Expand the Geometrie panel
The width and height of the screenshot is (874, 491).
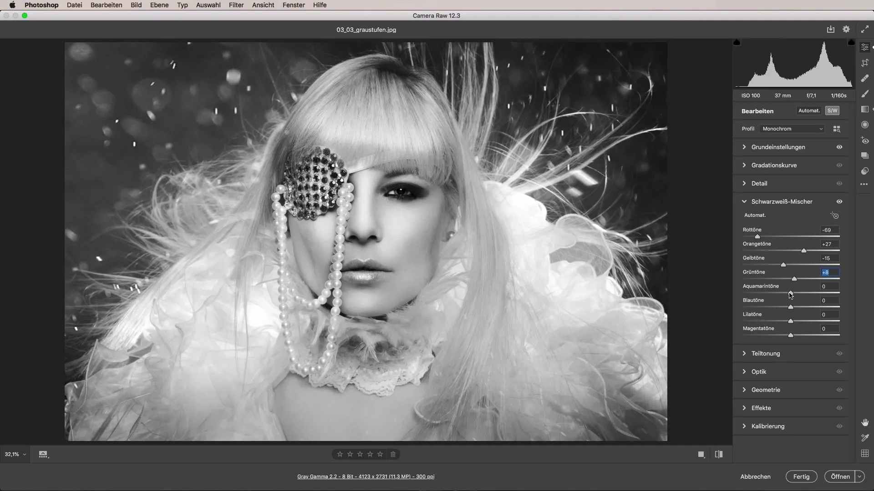point(744,390)
